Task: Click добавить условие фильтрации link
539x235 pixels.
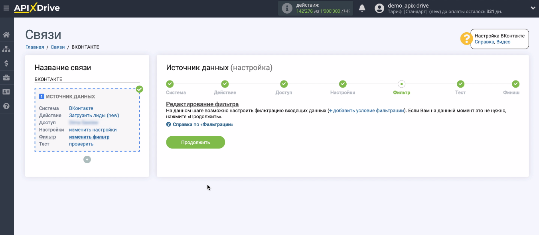Action: tap(366, 111)
